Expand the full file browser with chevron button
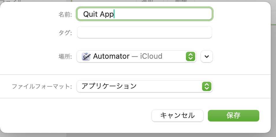The height and width of the screenshot is (137, 276). pyautogui.click(x=207, y=56)
